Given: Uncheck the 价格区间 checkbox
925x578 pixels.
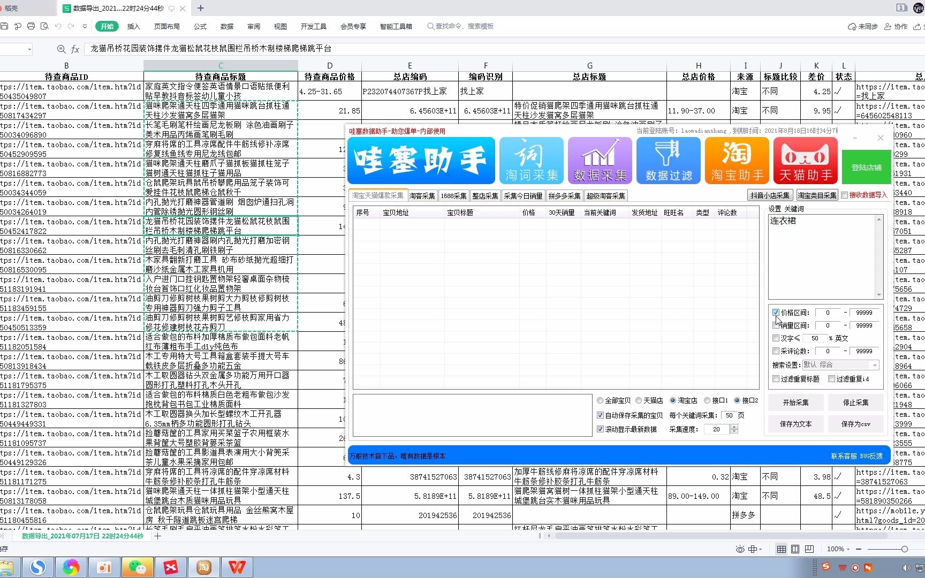Looking at the screenshot, I should click(x=776, y=313).
